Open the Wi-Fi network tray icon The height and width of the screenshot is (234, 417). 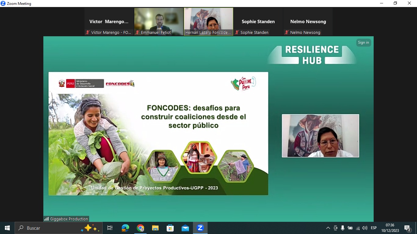pos(358,228)
